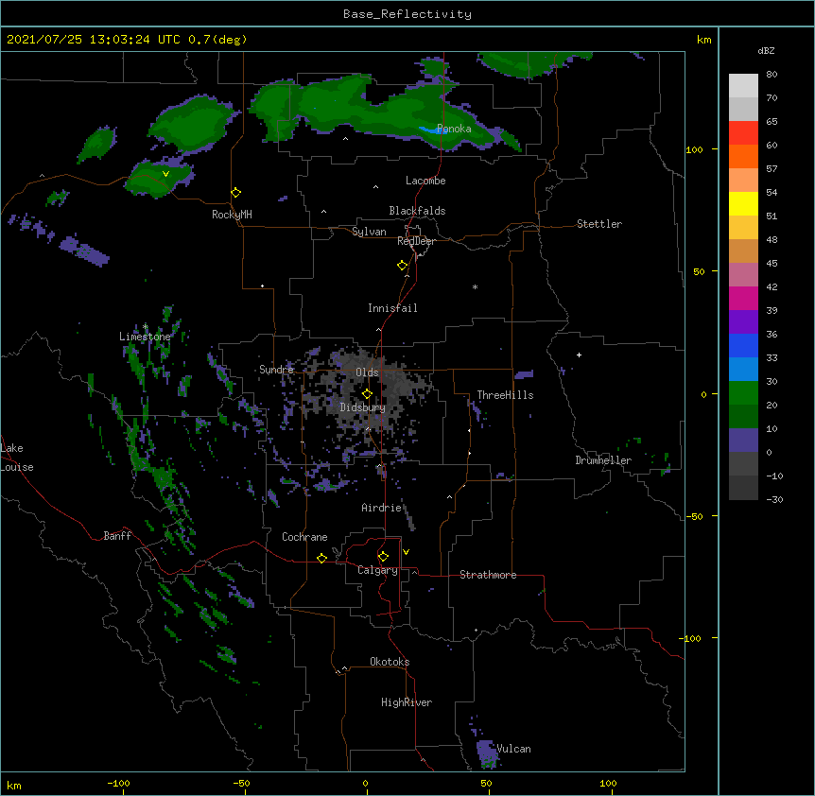Viewport: 815px width, 796px height.
Task: Click the 65 value in dBZ legend
Action: [x=772, y=121]
